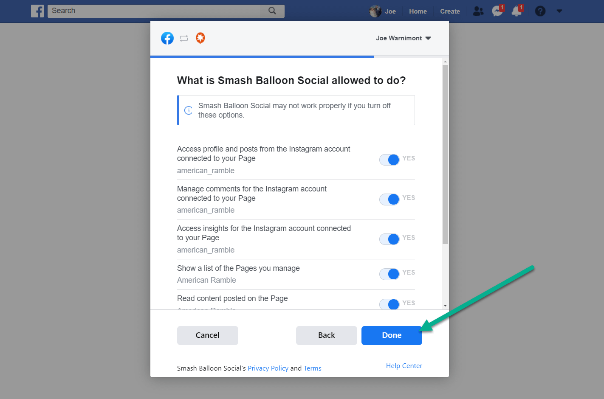604x399 pixels.
Task: Click the Smash Balloon app icon in the dialog
Action: [200, 38]
